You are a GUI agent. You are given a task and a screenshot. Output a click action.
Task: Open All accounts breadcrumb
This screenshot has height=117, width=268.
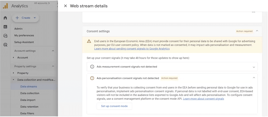click(42, 3)
